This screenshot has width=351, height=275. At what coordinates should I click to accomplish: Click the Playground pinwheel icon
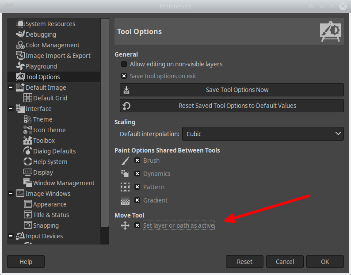pos(20,66)
